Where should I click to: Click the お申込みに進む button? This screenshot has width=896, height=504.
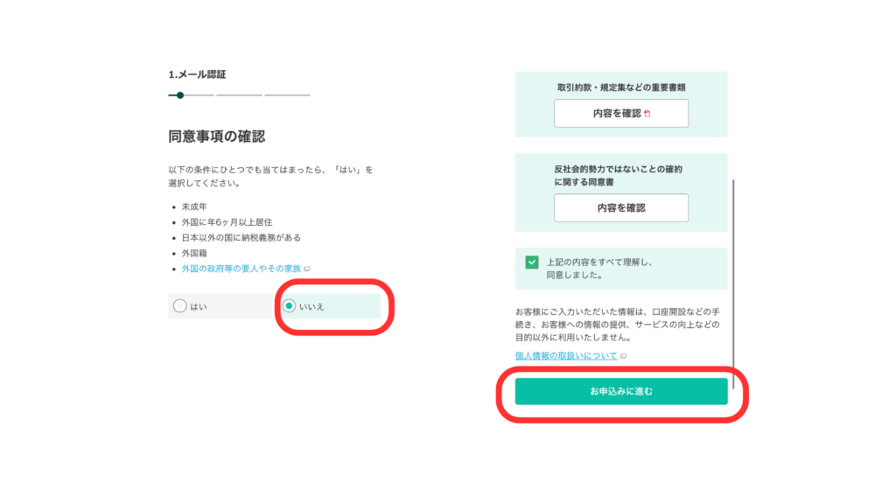(x=621, y=391)
